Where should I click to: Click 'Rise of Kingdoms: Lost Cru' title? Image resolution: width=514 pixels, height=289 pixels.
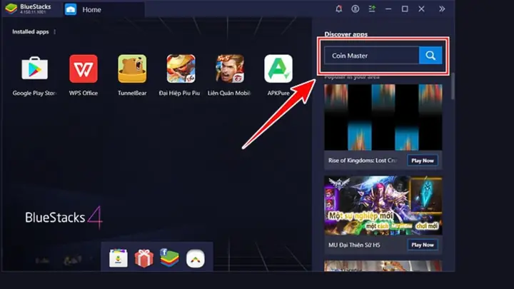(363, 161)
